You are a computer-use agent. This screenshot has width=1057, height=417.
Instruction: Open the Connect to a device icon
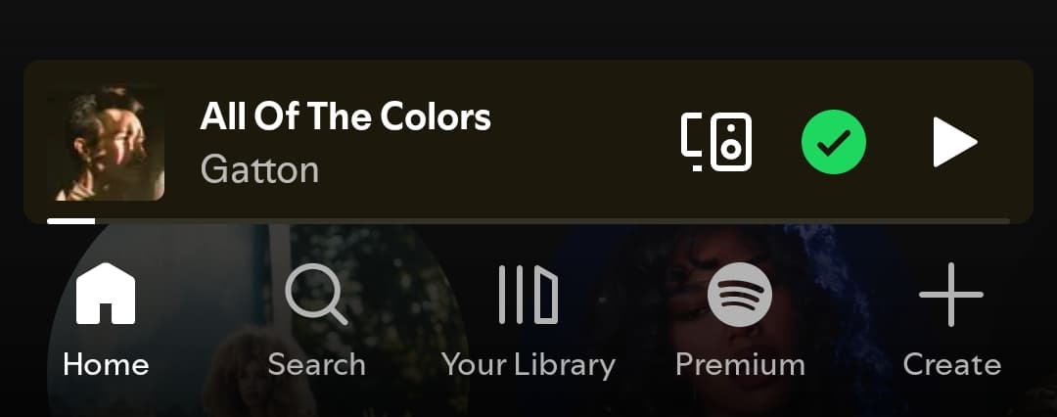pos(715,142)
